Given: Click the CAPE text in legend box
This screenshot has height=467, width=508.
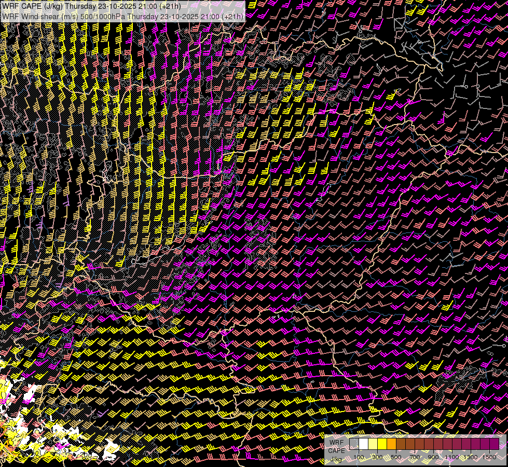Looking at the screenshot, I should 336,450.
